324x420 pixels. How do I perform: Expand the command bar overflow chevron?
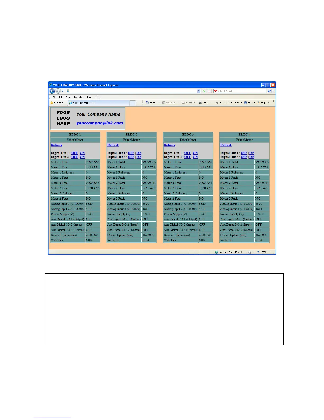[274, 101]
